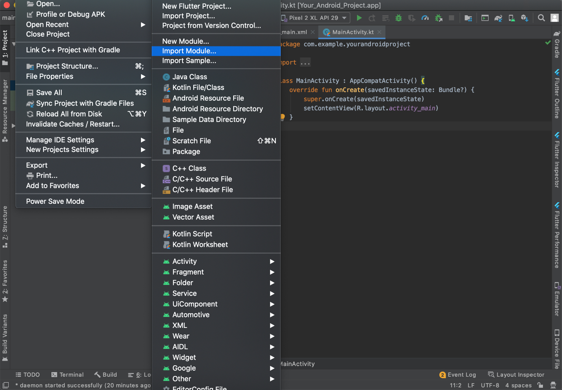The width and height of the screenshot is (562, 390).
Task: Toggle tool window quick-access icon in status bar
Action: 5,385
